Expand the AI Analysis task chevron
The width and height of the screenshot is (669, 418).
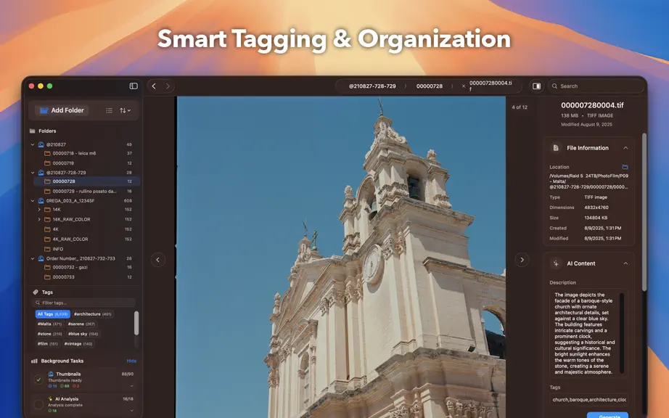tap(131, 411)
